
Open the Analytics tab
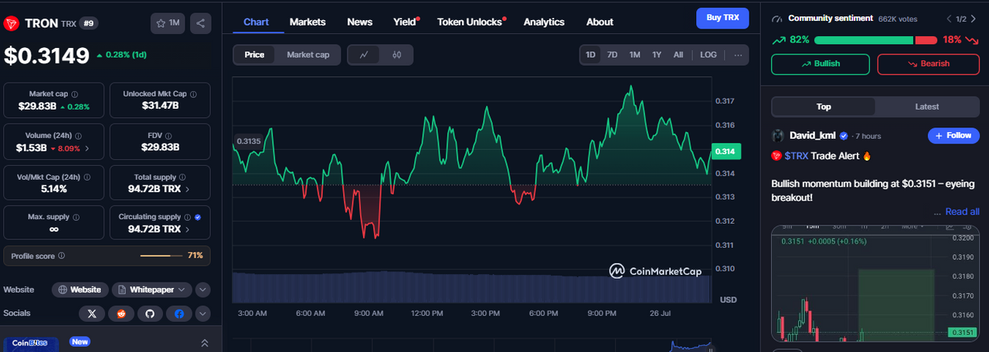544,22
